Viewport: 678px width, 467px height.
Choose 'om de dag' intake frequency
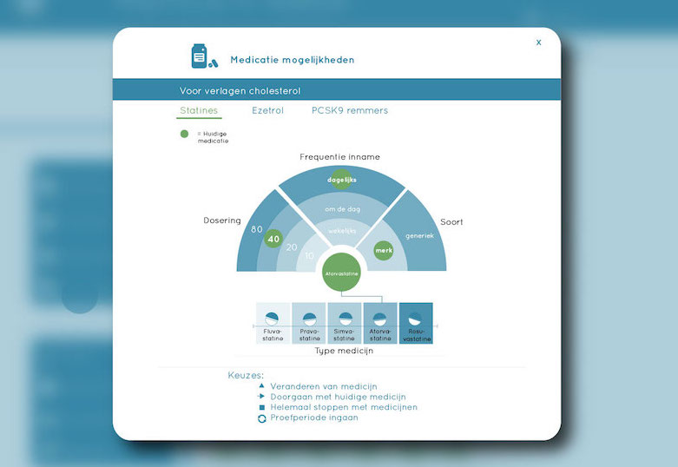(x=342, y=209)
